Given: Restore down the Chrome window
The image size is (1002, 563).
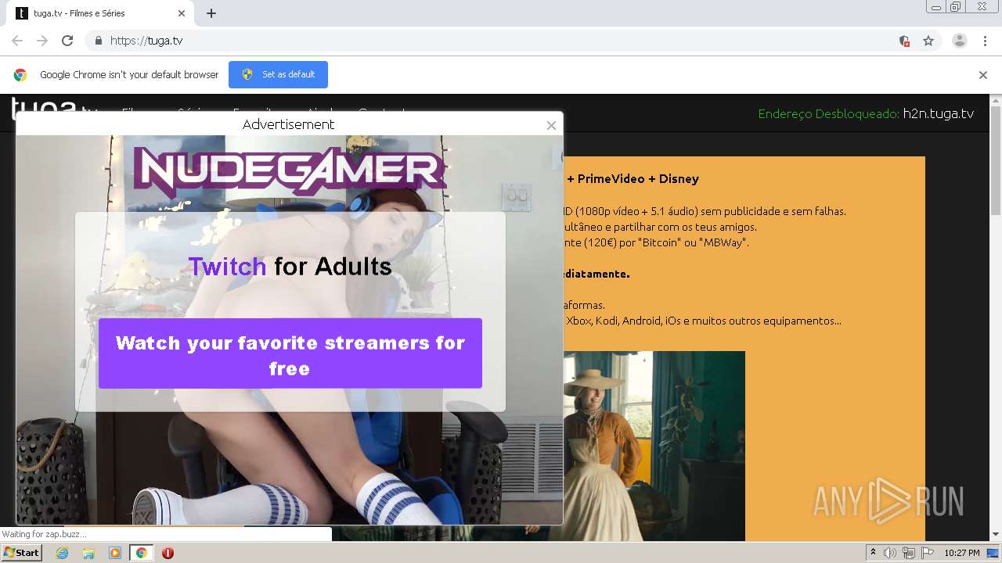Looking at the screenshot, I should [956, 7].
